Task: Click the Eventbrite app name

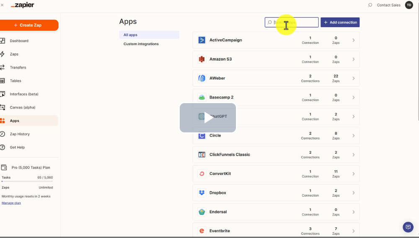Action: 220,231
